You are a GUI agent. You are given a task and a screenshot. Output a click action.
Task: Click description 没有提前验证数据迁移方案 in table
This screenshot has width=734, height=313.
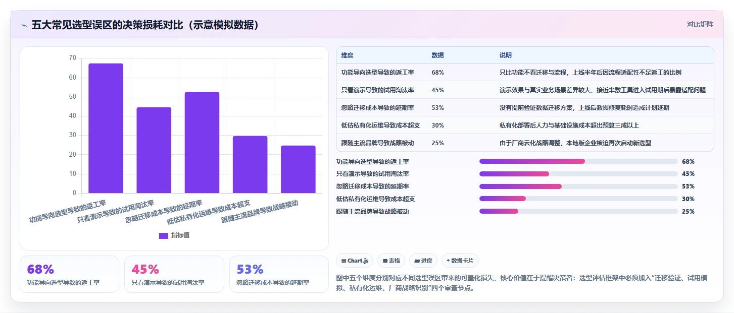[584, 108]
